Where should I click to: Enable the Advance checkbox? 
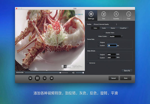tap(88, 63)
